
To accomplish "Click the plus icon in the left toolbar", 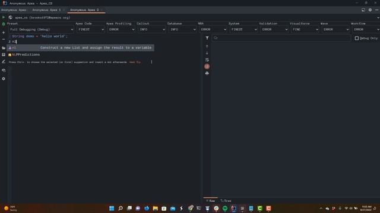I will [4, 33].
